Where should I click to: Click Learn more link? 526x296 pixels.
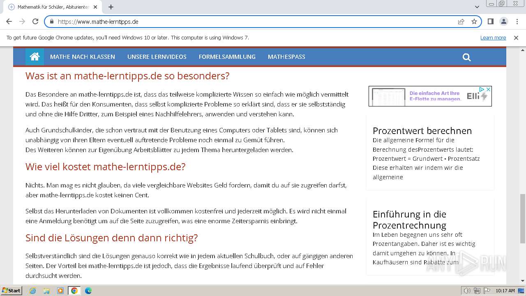pos(493,37)
